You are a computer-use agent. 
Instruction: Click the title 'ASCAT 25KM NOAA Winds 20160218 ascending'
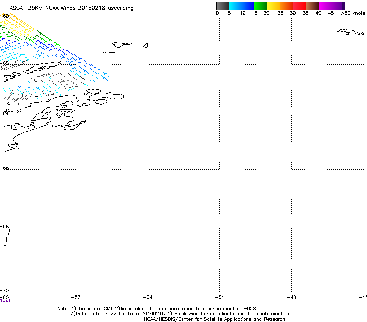pyautogui.click(x=71, y=8)
